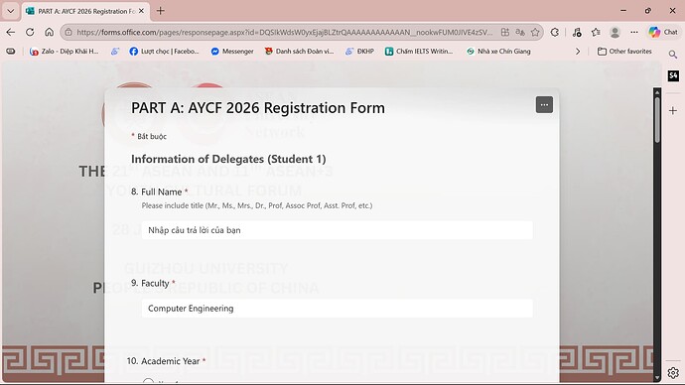
Task: Open the browser profile avatar
Action: 616,32
